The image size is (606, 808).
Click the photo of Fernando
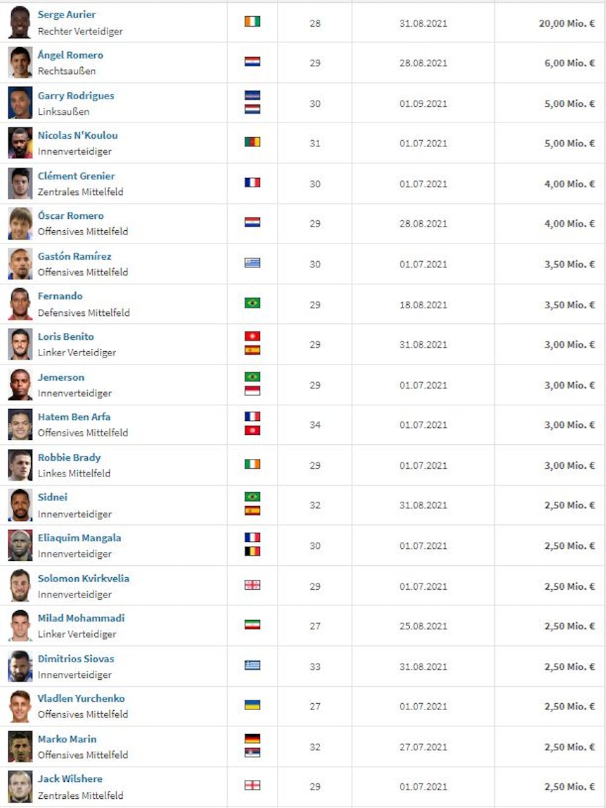20,304
